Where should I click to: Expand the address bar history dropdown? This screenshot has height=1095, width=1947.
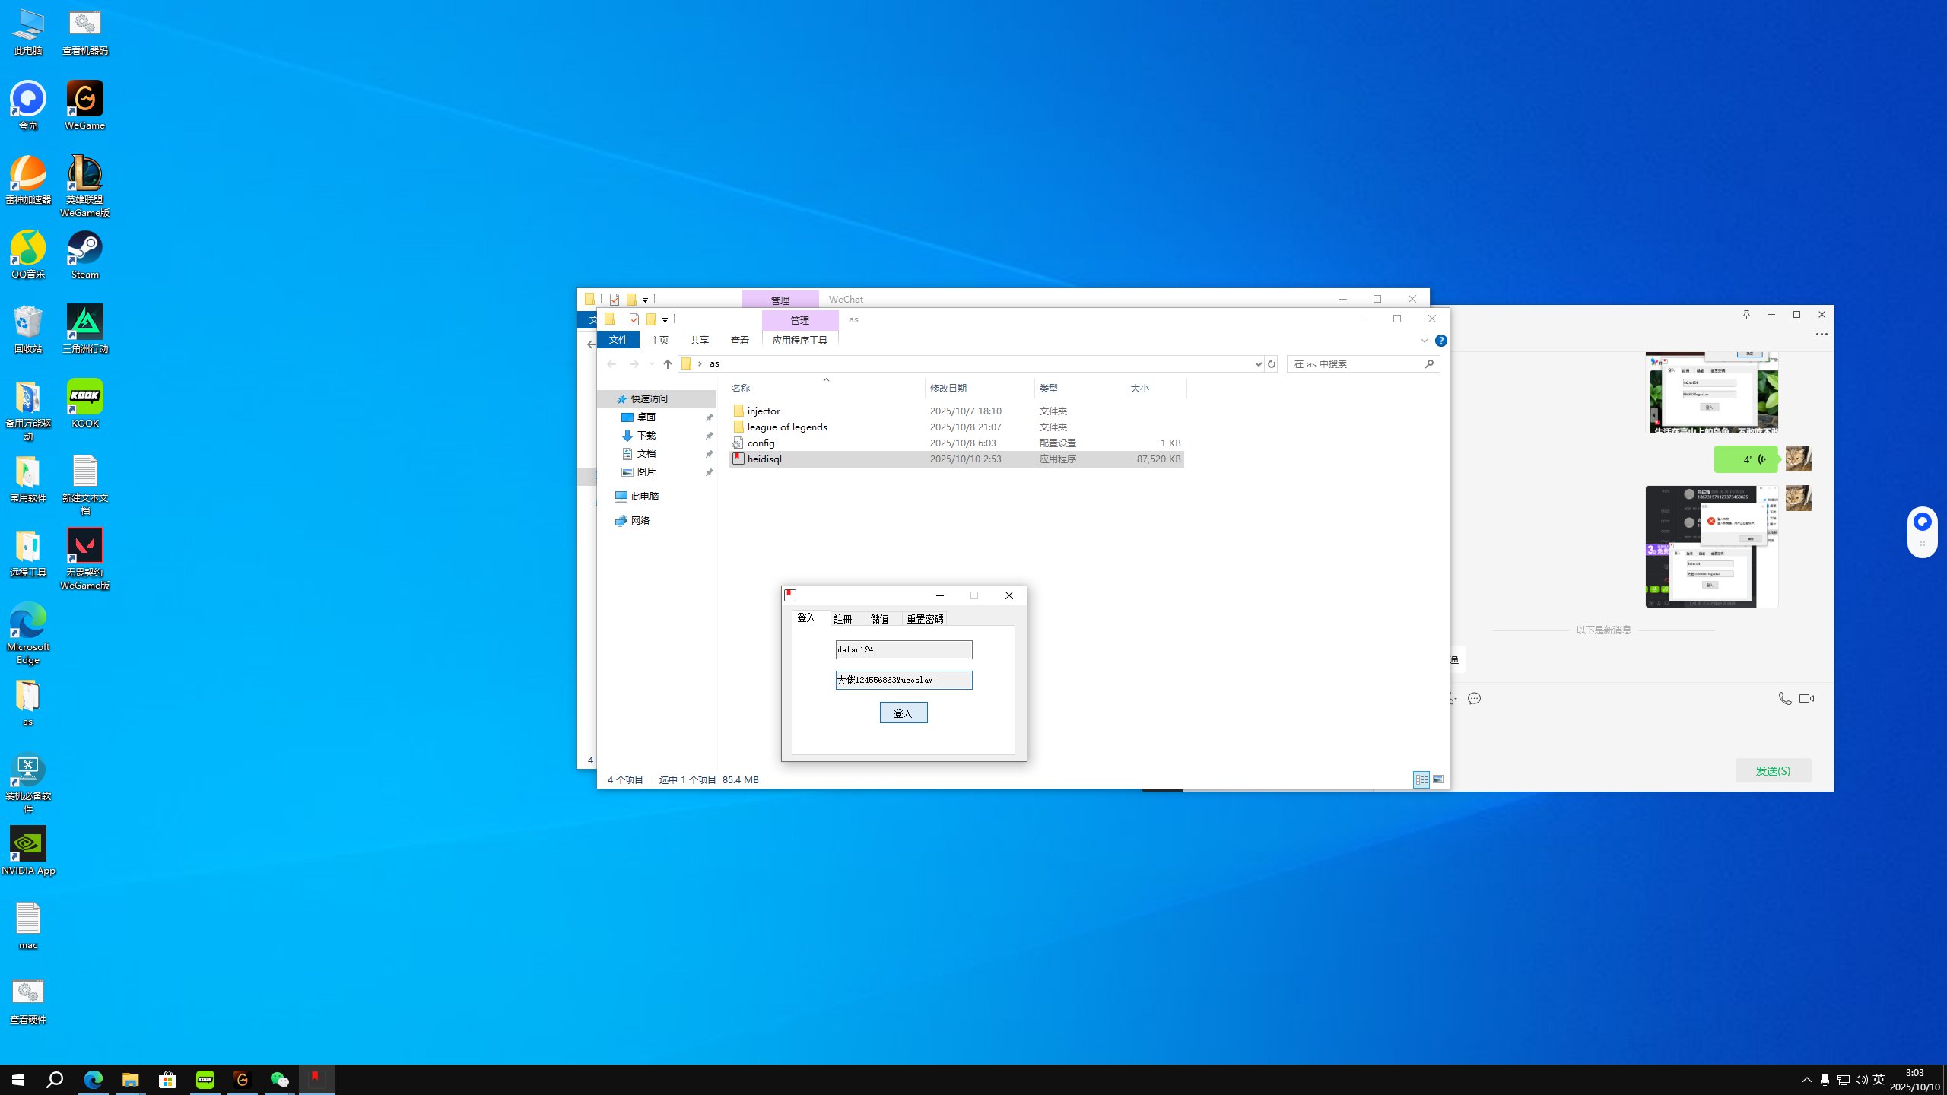1258,364
